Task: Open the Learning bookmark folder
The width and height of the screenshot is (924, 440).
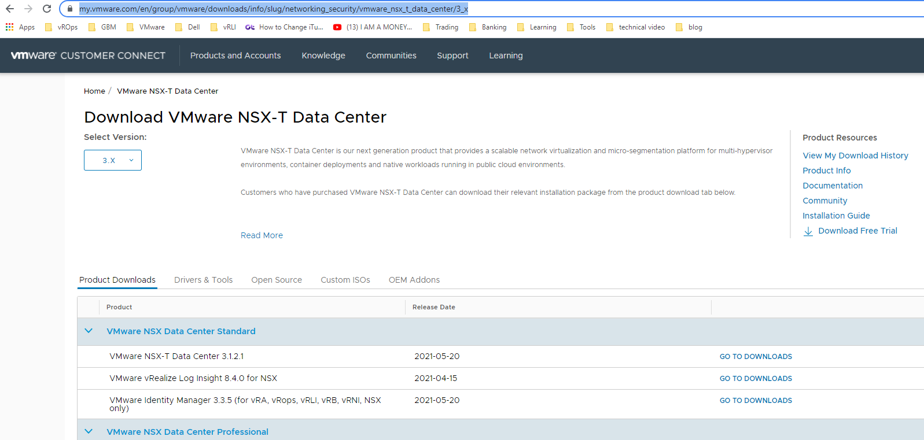Action: tap(536, 27)
